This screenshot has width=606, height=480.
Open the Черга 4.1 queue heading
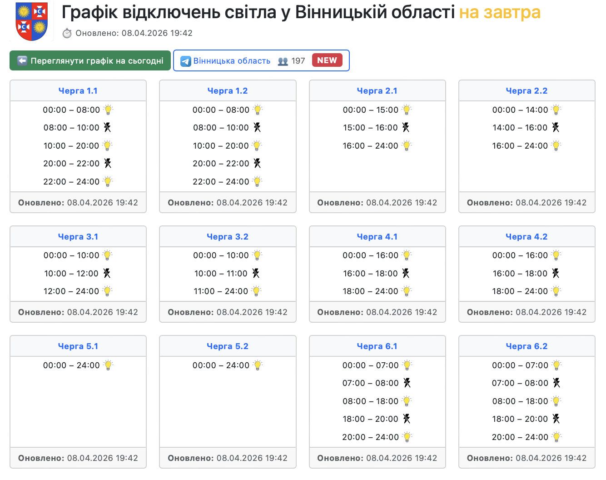point(377,237)
